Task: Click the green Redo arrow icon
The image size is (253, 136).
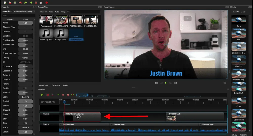Action: [26, 3]
